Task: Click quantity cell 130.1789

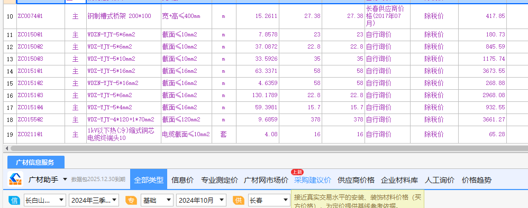Action: (258, 96)
